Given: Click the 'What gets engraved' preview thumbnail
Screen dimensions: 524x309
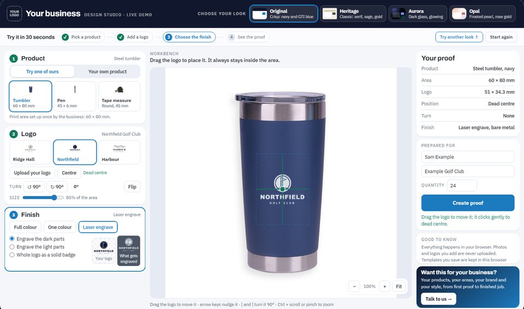Looking at the screenshot, I should click(129, 251).
